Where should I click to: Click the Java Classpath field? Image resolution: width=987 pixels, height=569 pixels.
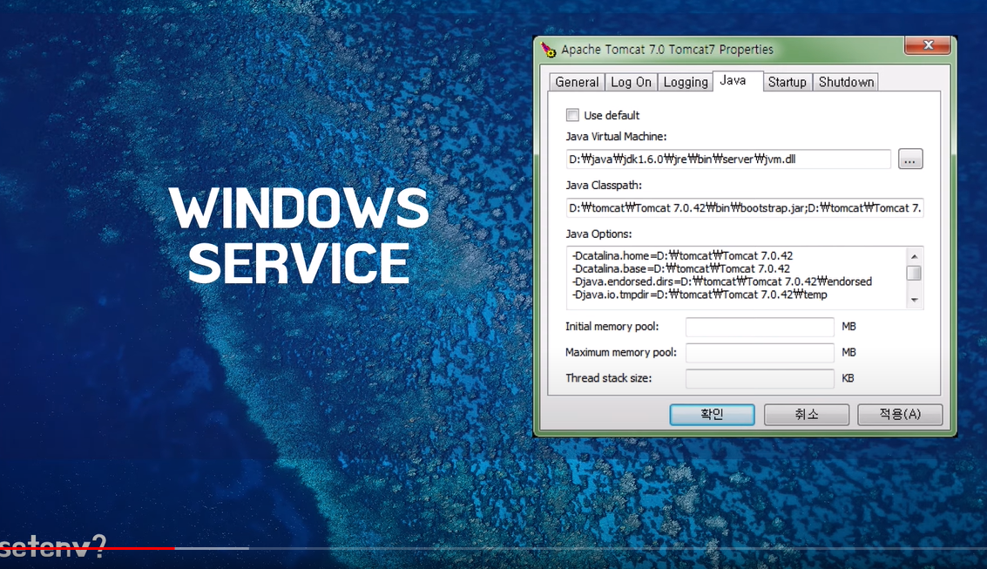[x=745, y=207]
